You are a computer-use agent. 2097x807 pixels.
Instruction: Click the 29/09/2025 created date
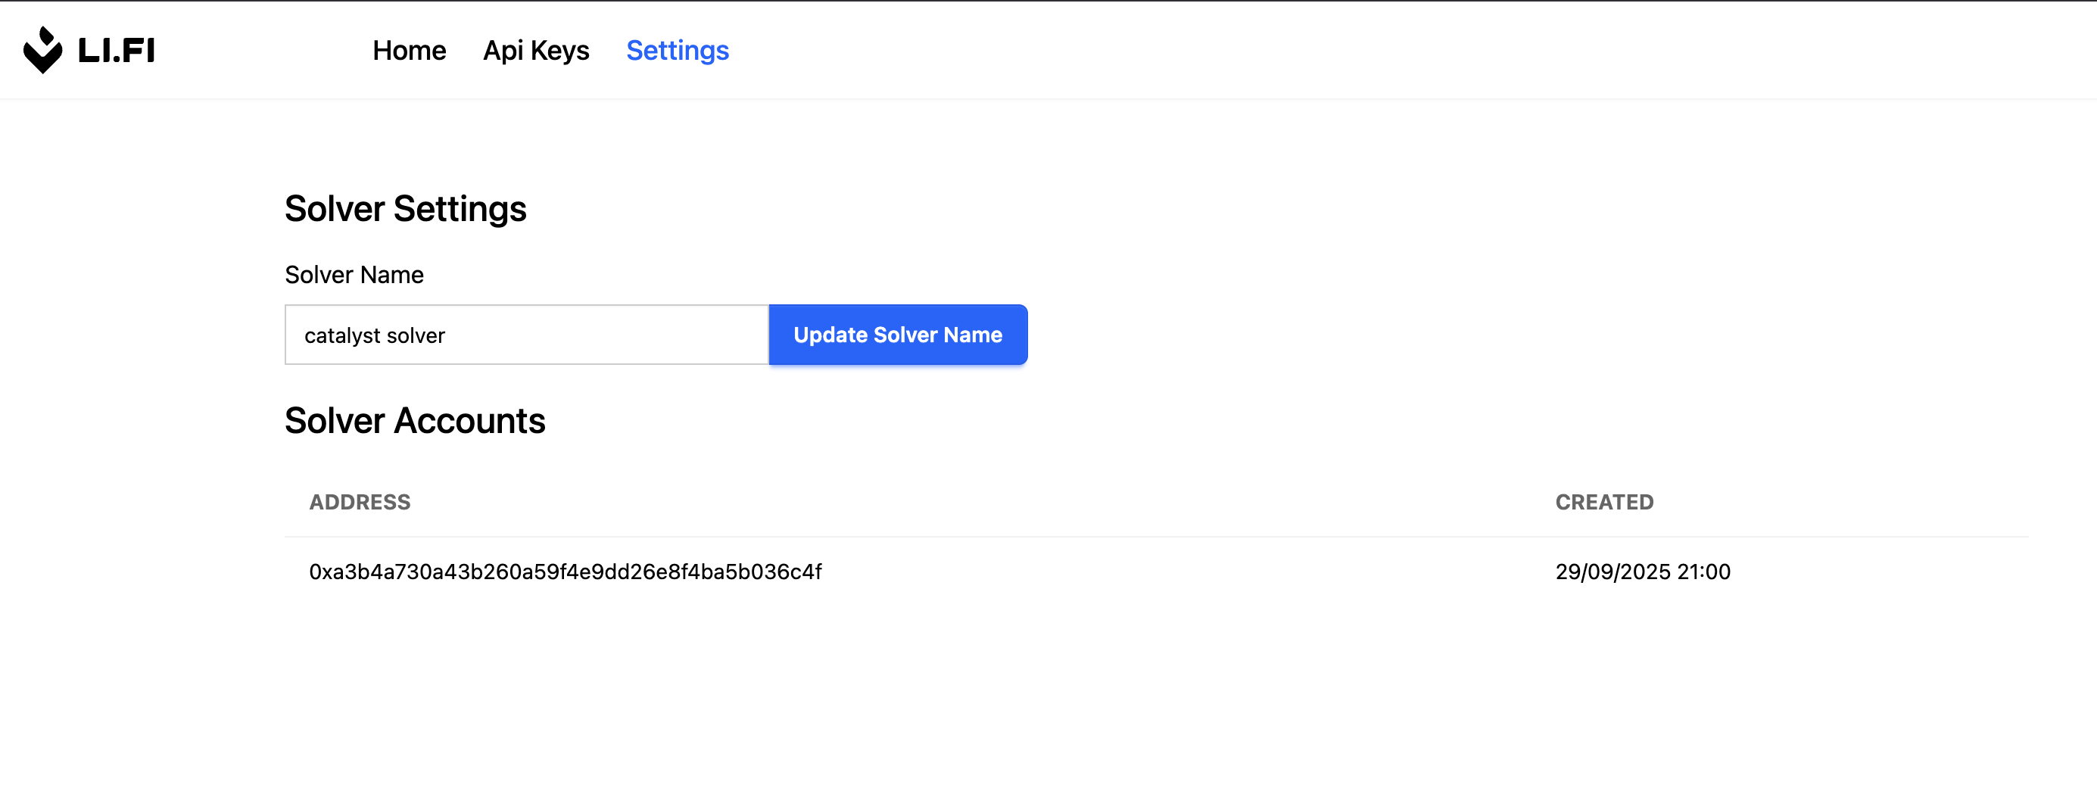pos(1612,572)
